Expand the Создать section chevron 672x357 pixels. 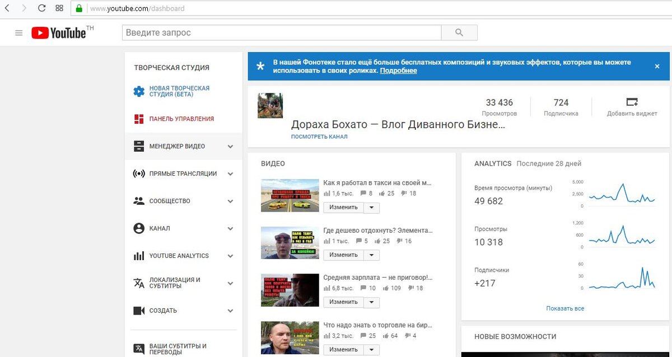pyautogui.click(x=230, y=311)
